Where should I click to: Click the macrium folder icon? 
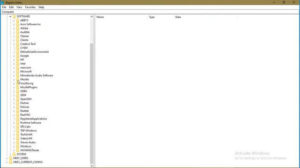tap(18, 68)
